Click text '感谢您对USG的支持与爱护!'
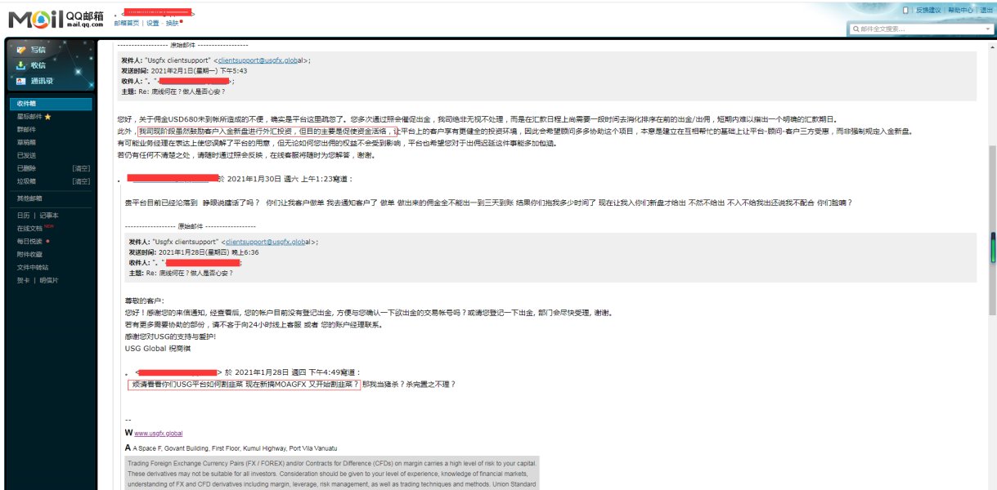 coord(170,336)
